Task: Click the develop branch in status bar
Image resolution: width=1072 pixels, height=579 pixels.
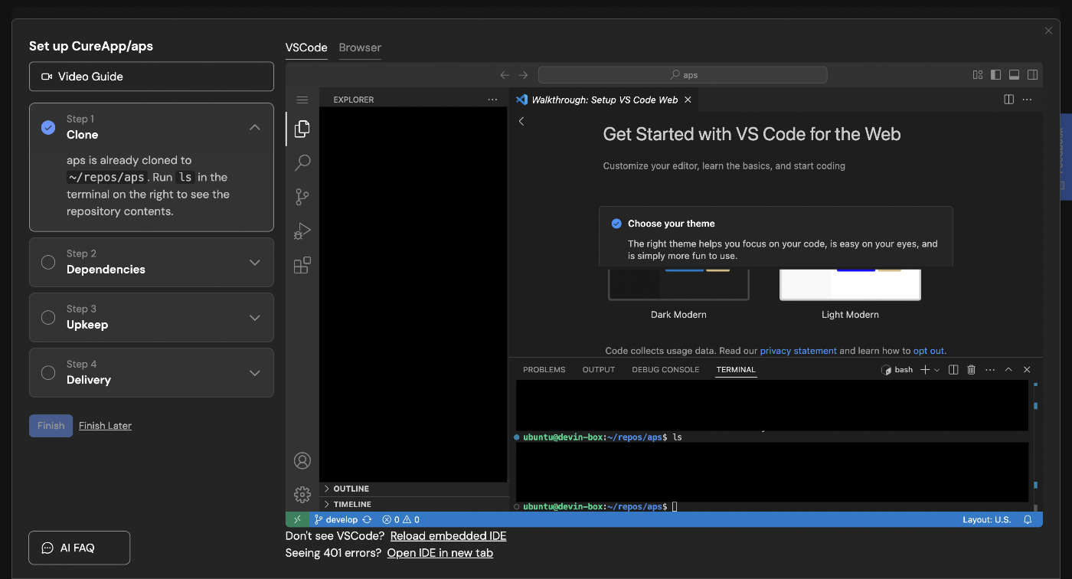Action: tap(336, 519)
